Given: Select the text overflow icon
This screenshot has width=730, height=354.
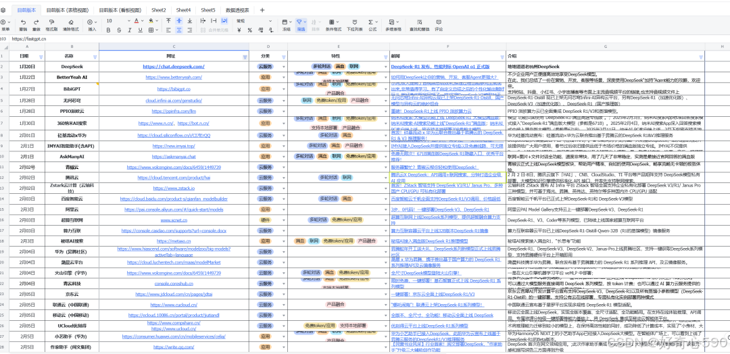Looking at the screenshot, I should tap(203, 21).
